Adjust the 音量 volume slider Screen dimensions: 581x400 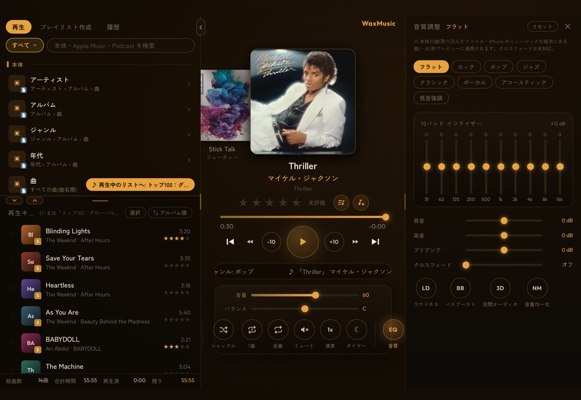(x=305, y=295)
